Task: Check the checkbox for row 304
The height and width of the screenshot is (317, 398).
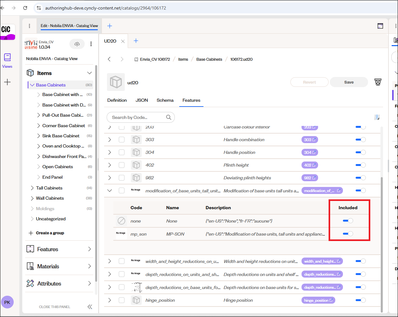Action: tap(122, 152)
